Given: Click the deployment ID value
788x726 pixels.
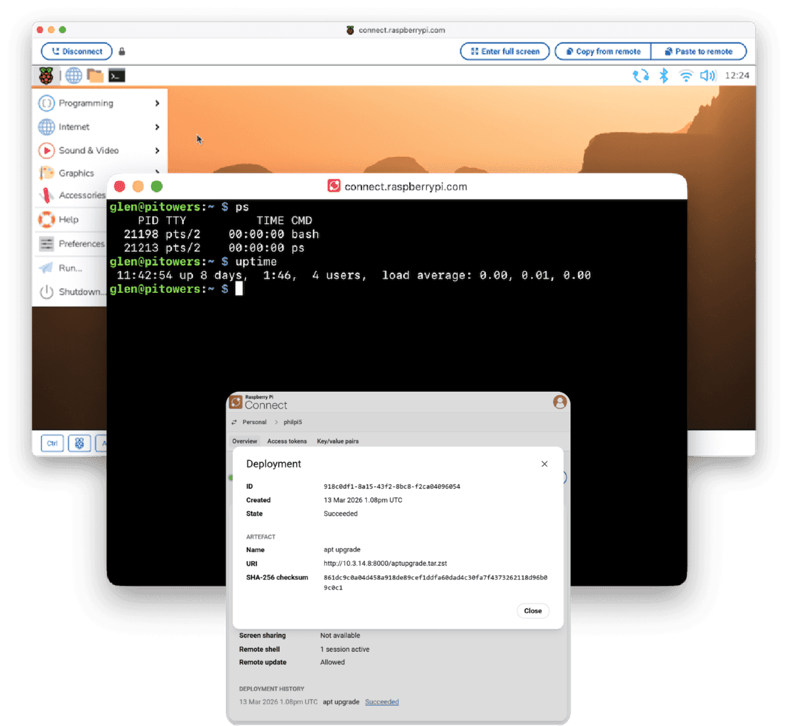Looking at the screenshot, I should 392,486.
